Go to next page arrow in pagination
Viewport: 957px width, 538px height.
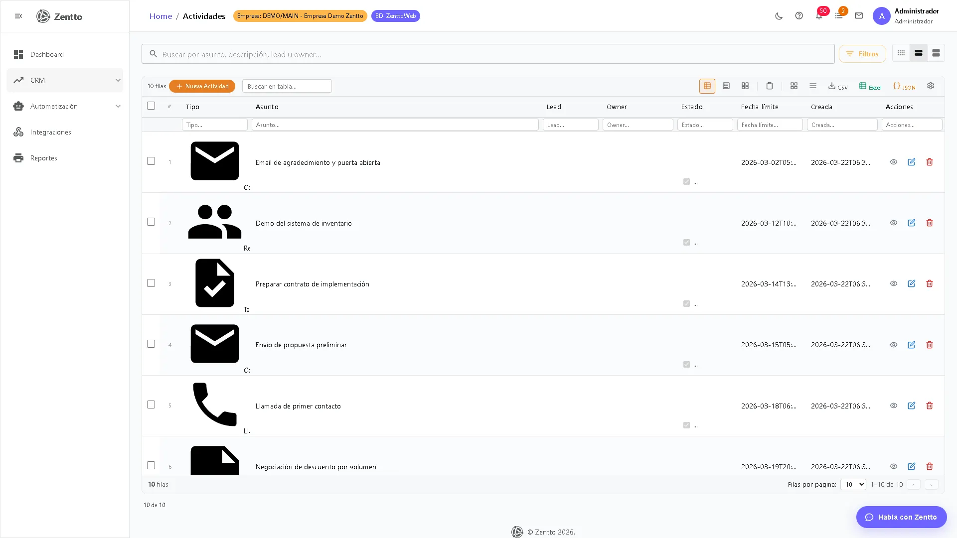coord(931,484)
